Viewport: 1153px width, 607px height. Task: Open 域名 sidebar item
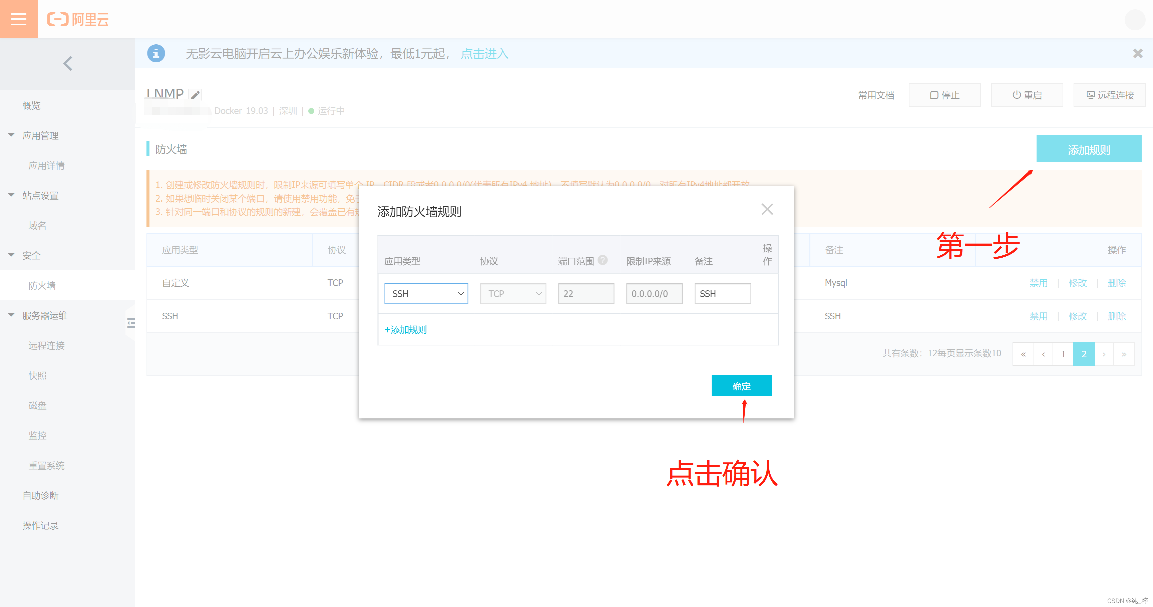click(38, 225)
